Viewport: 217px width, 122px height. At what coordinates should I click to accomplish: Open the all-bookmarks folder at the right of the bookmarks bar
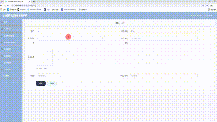click(x=212, y=9)
